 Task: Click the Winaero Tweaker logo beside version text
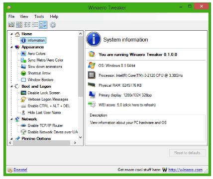pyautogui.click(x=92, y=54)
